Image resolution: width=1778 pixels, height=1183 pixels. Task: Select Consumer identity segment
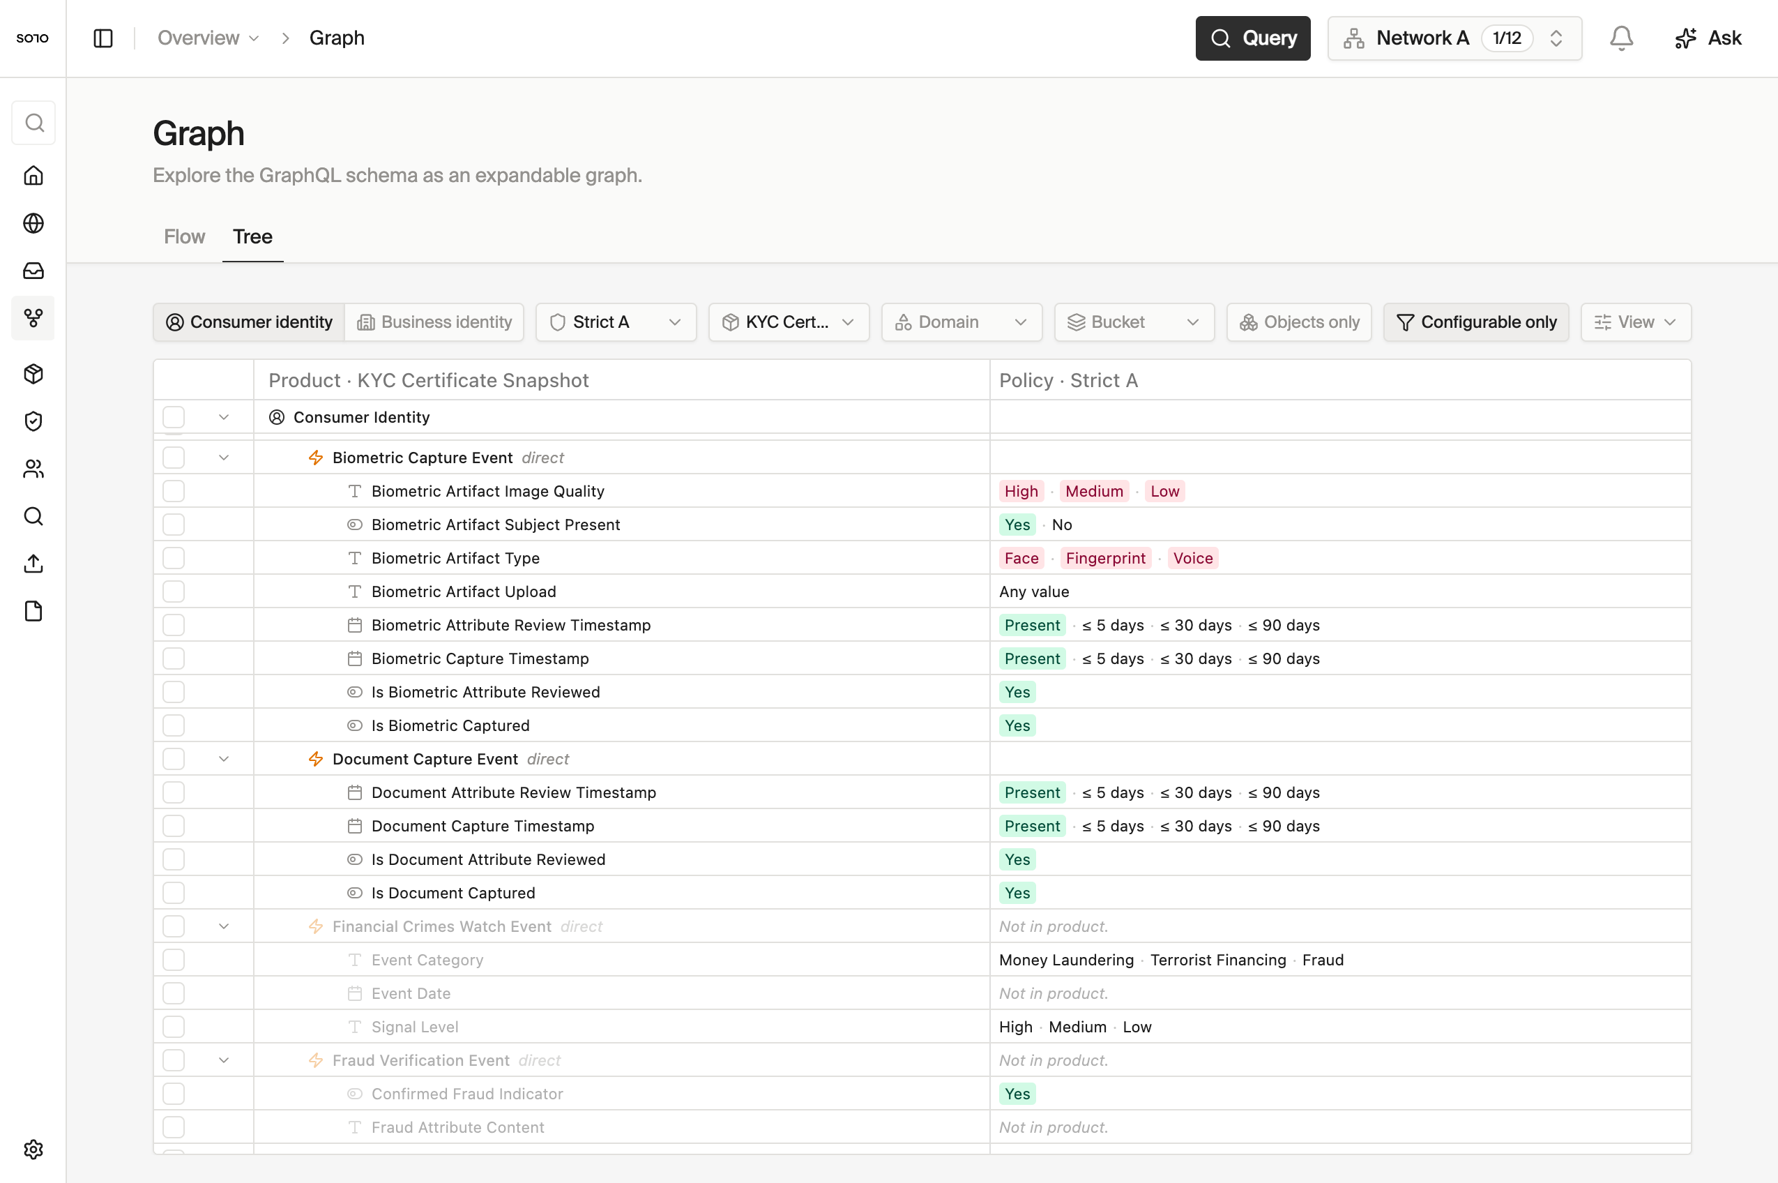(x=249, y=322)
